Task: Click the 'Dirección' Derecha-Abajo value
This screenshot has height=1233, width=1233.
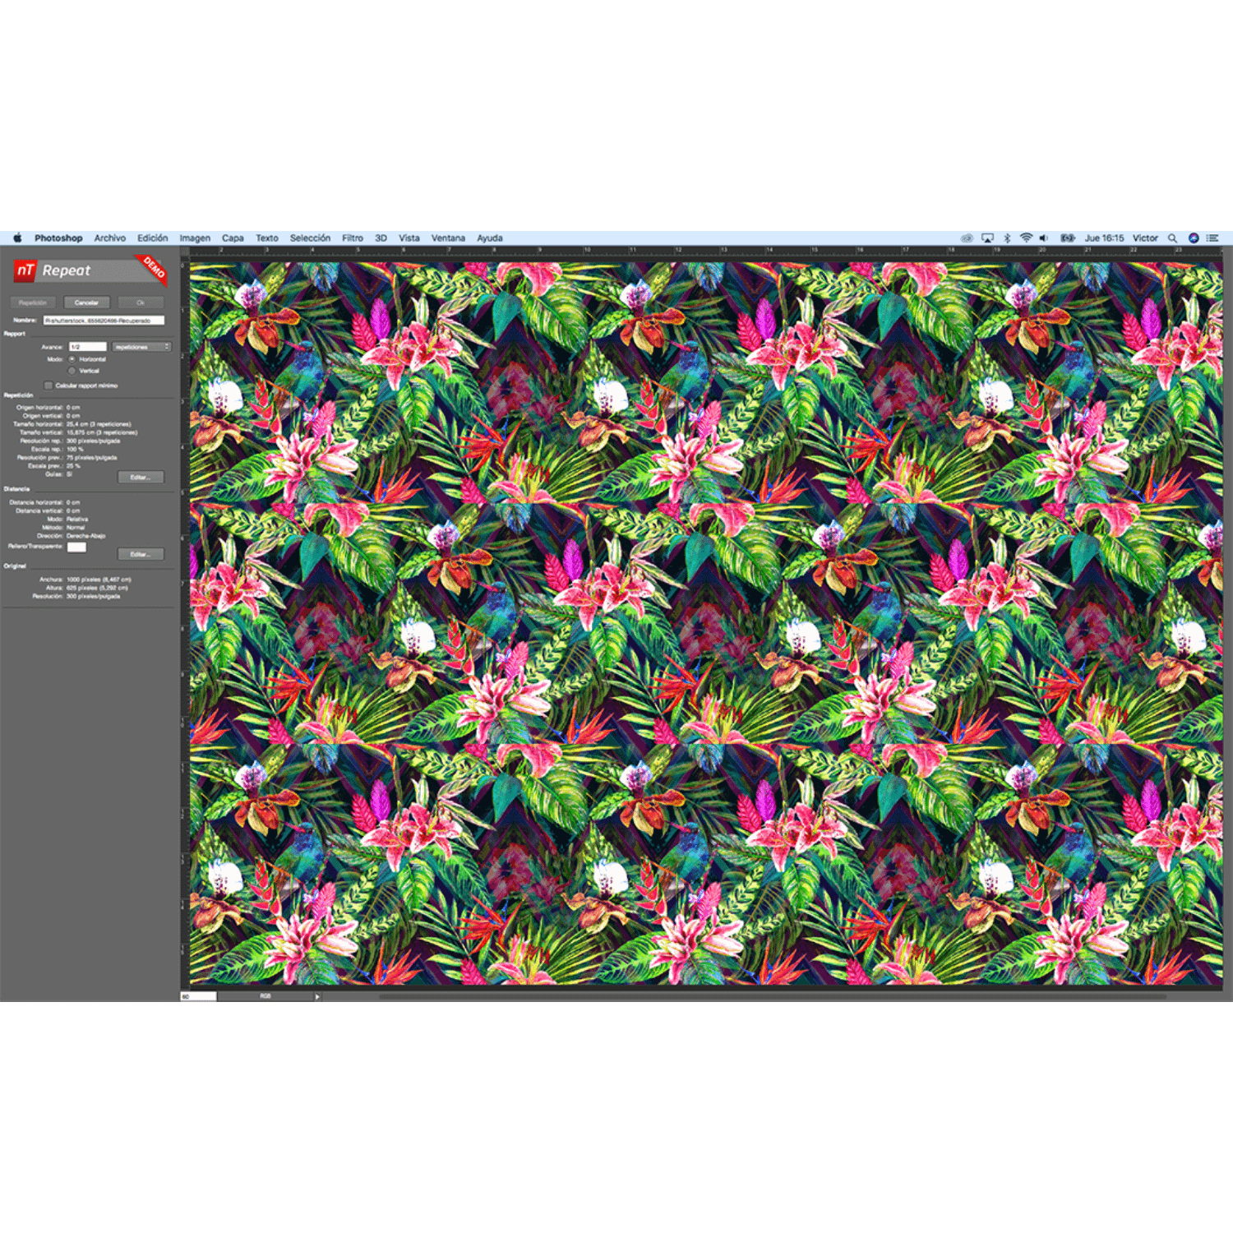Action: 85,536
